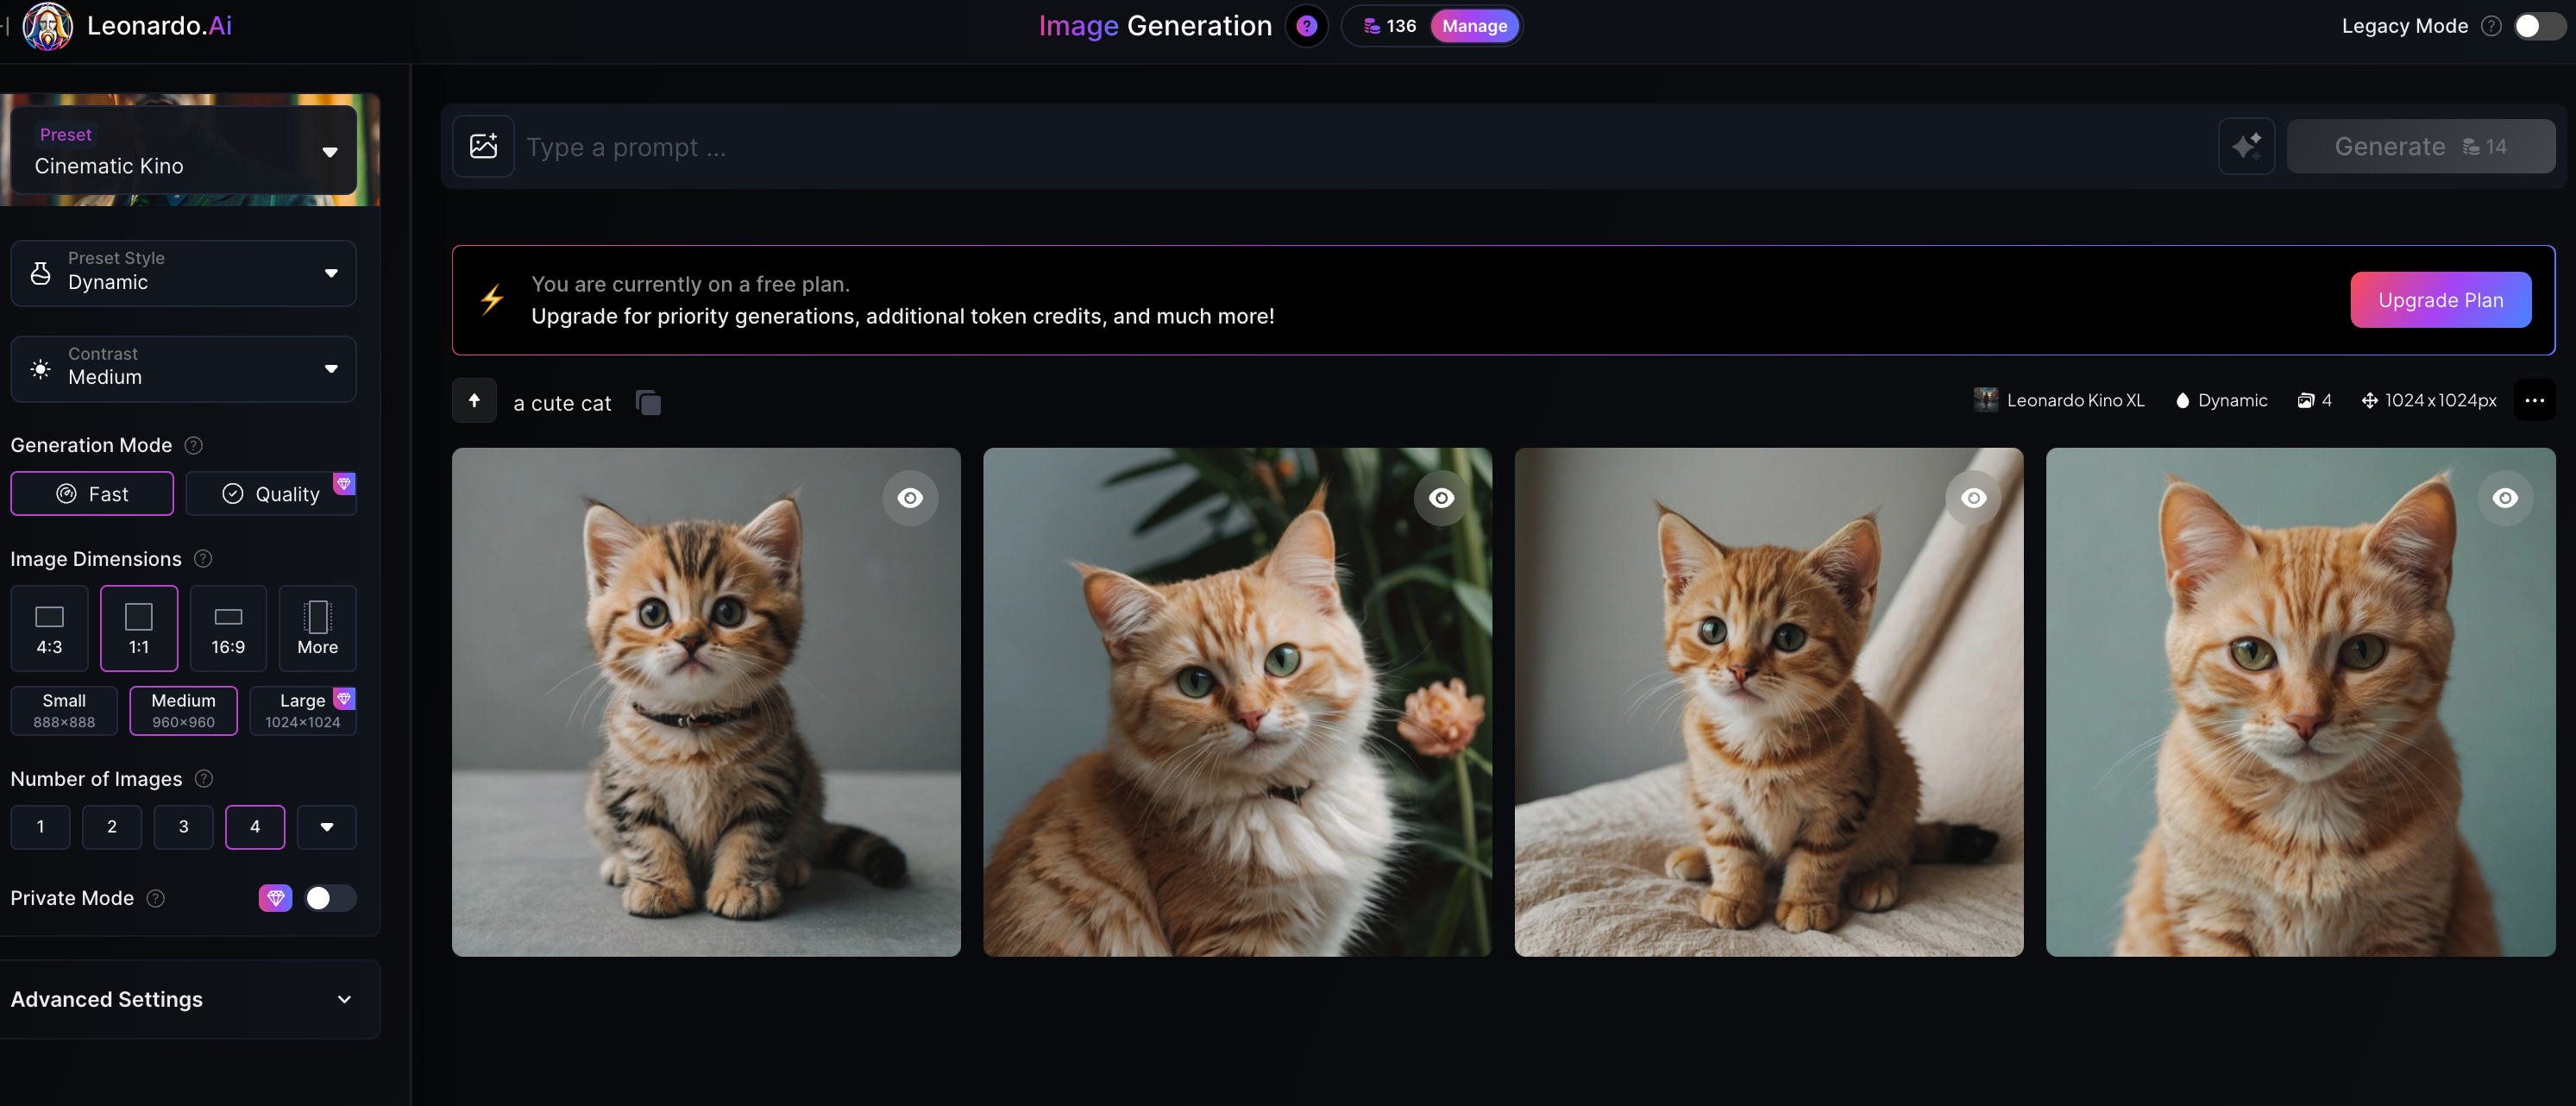Click the image guidance upload icon
Image resolution: width=2576 pixels, height=1106 pixels.
pos(484,146)
